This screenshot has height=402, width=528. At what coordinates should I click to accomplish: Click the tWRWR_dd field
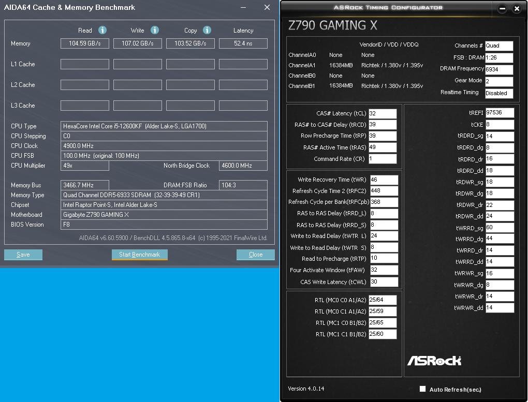click(x=500, y=308)
